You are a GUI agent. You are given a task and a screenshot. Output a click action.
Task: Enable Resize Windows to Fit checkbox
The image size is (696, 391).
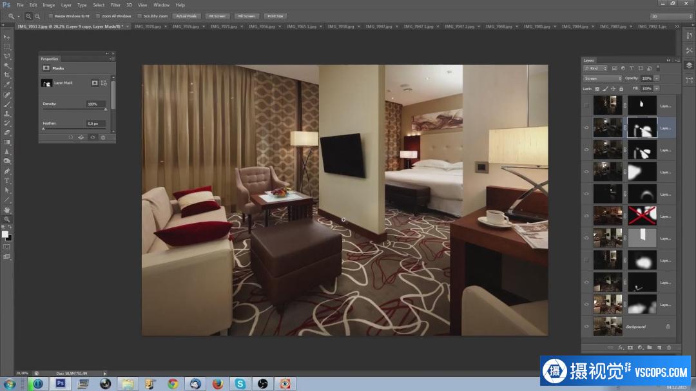coord(51,16)
